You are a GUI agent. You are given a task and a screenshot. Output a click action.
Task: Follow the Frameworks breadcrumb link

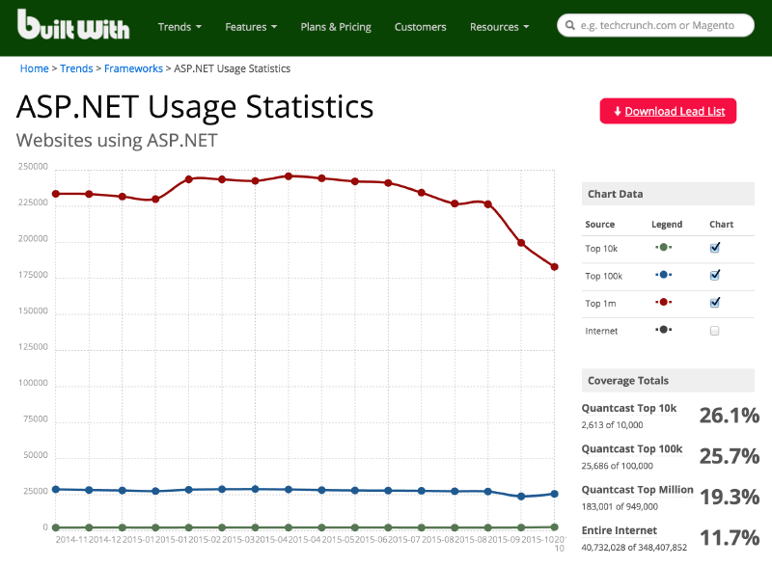[133, 68]
